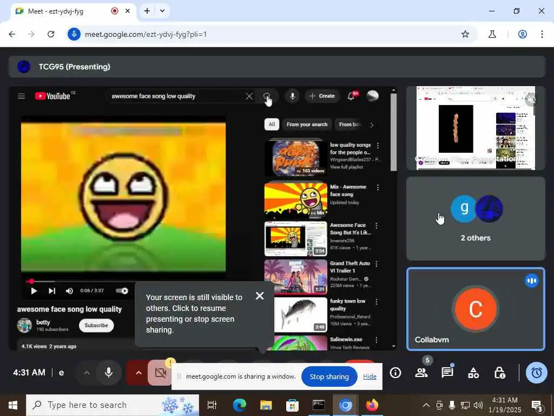Open the Meet chat panel
This screenshot has width=554, height=416.
tap(447, 373)
